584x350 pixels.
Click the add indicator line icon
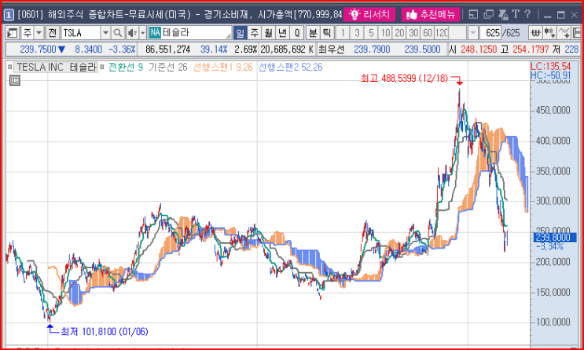564,33
